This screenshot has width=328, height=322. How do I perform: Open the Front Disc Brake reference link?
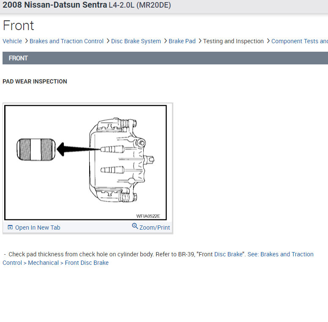click(87, 263)
